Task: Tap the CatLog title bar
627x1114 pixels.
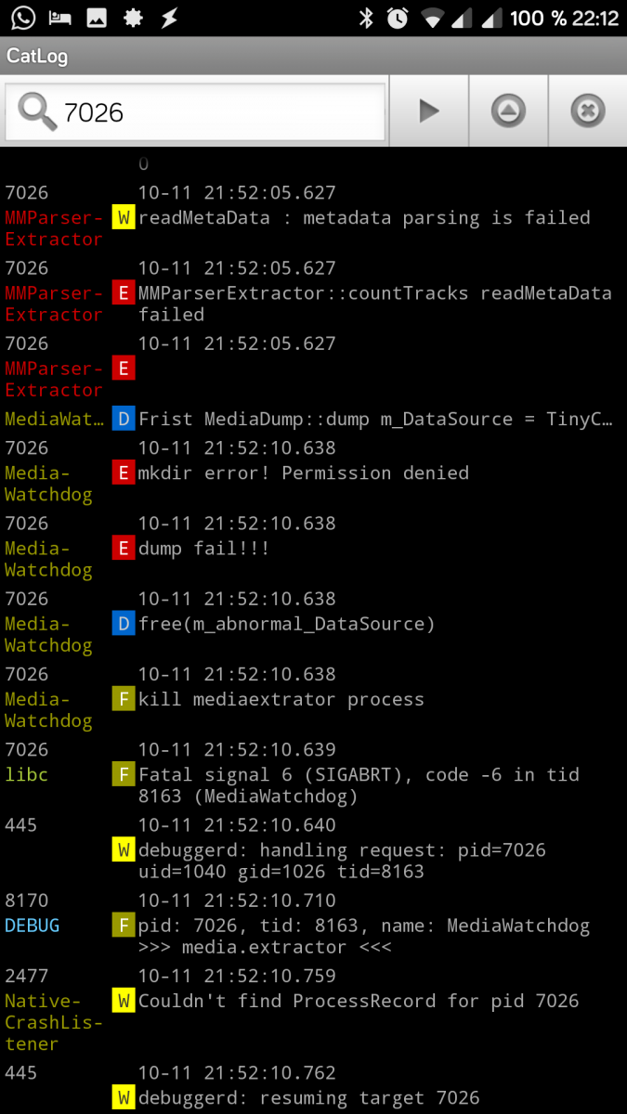Action: pyautogui.click(x=313, y=56)
